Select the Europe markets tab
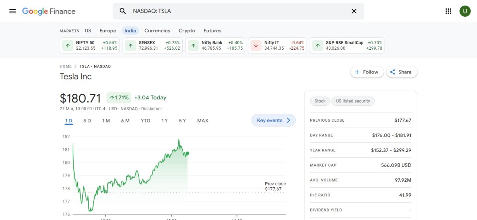Screen dimensions: 477x220 tap(108, 31)
